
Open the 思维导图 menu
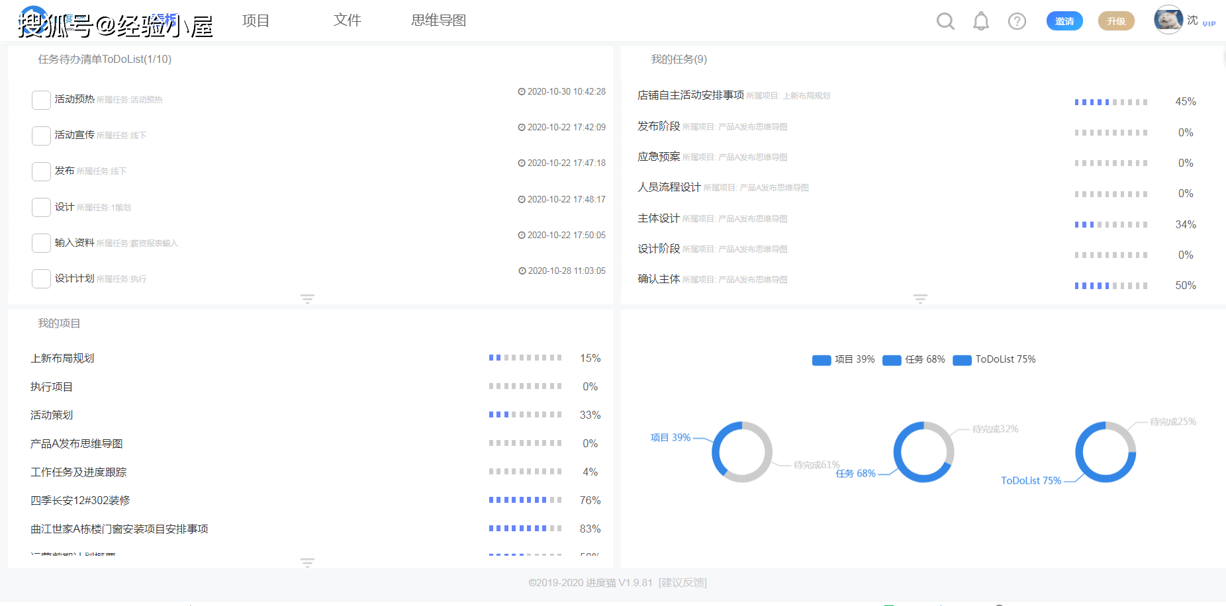point(438,21)
